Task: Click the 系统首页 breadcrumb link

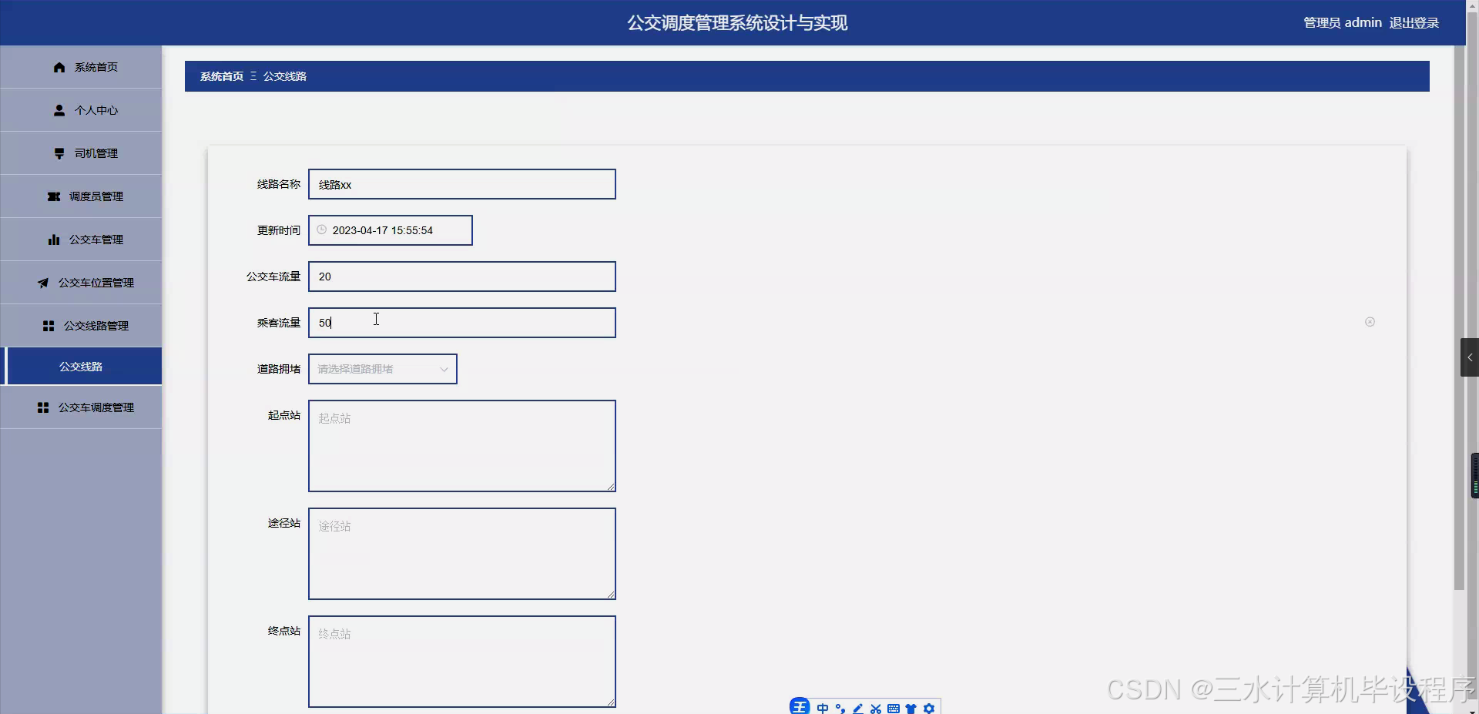Action: click(220, 75)
